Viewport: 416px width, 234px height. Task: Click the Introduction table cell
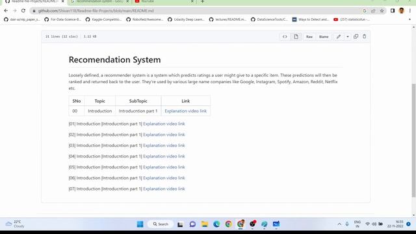99,111
